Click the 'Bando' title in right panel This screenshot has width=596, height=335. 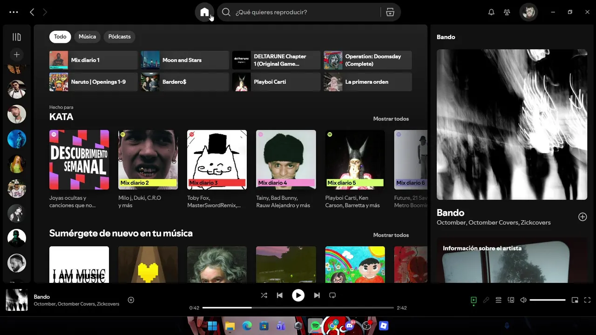(450, 213)
